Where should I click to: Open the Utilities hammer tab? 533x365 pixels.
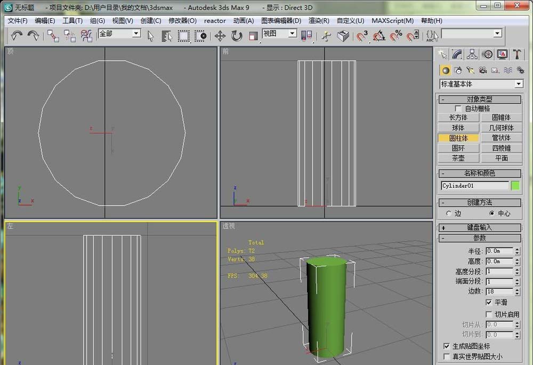click(x=516, y=54)
